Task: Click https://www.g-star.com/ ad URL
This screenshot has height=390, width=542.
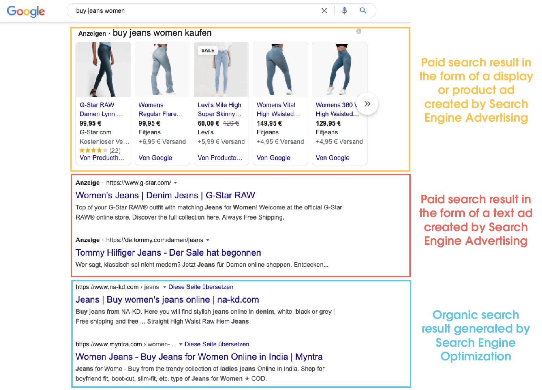Action: point(138,183)
